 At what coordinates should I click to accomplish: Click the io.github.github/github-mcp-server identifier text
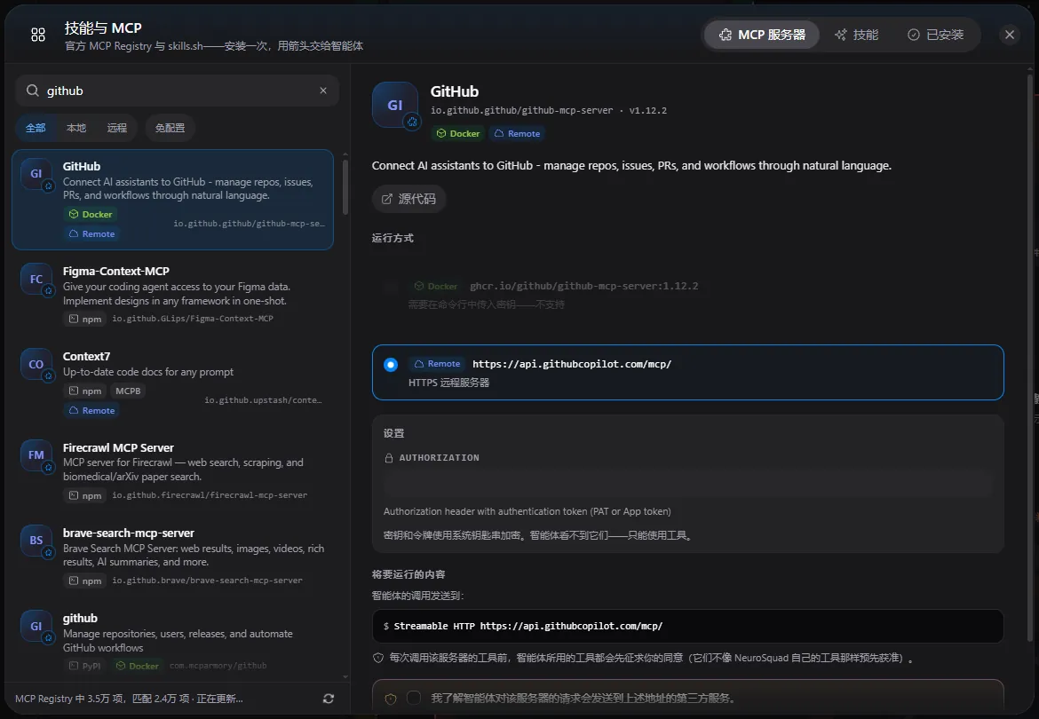click(521, 111)
